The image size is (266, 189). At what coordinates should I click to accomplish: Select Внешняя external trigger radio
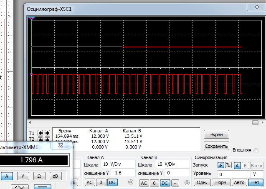click(256, 150)
